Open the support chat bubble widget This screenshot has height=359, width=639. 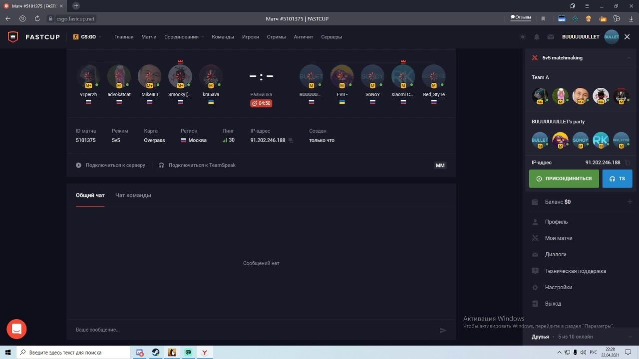click(x=16, y=329)
